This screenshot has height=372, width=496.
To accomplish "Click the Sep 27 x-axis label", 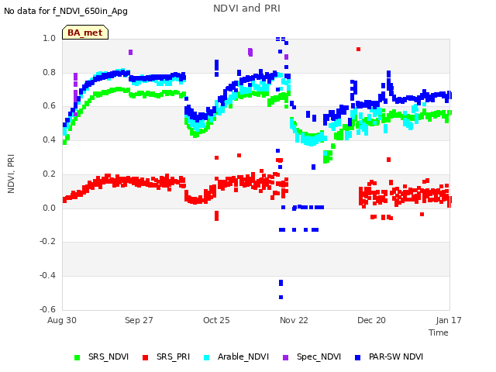I will tap(139, 320).
